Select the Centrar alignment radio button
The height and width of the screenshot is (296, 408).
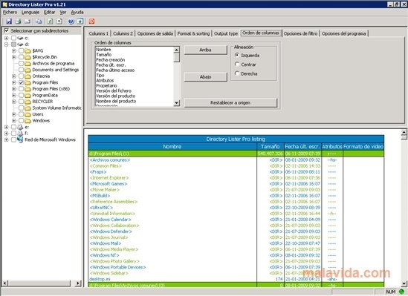[237, 64]
